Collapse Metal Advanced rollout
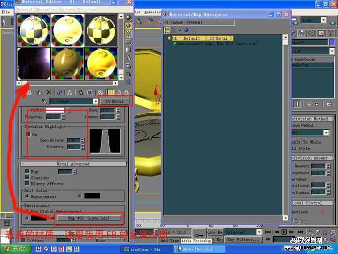 point(73,164)
